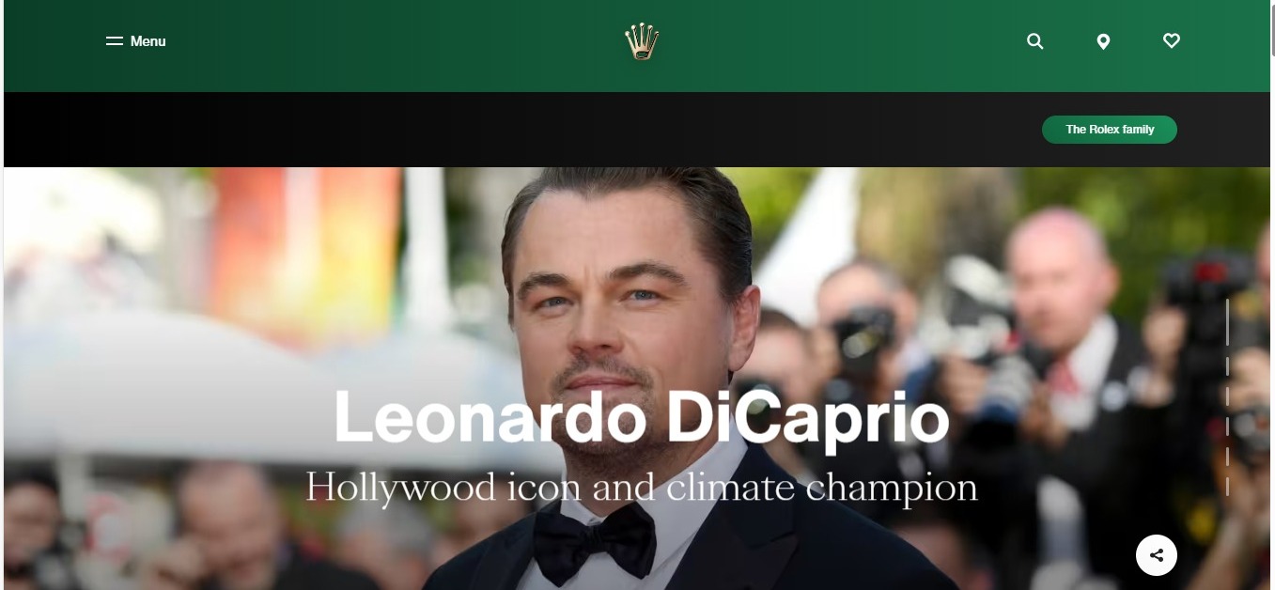Go to the fifth section indicator dash

click(x=1227, y=457)
